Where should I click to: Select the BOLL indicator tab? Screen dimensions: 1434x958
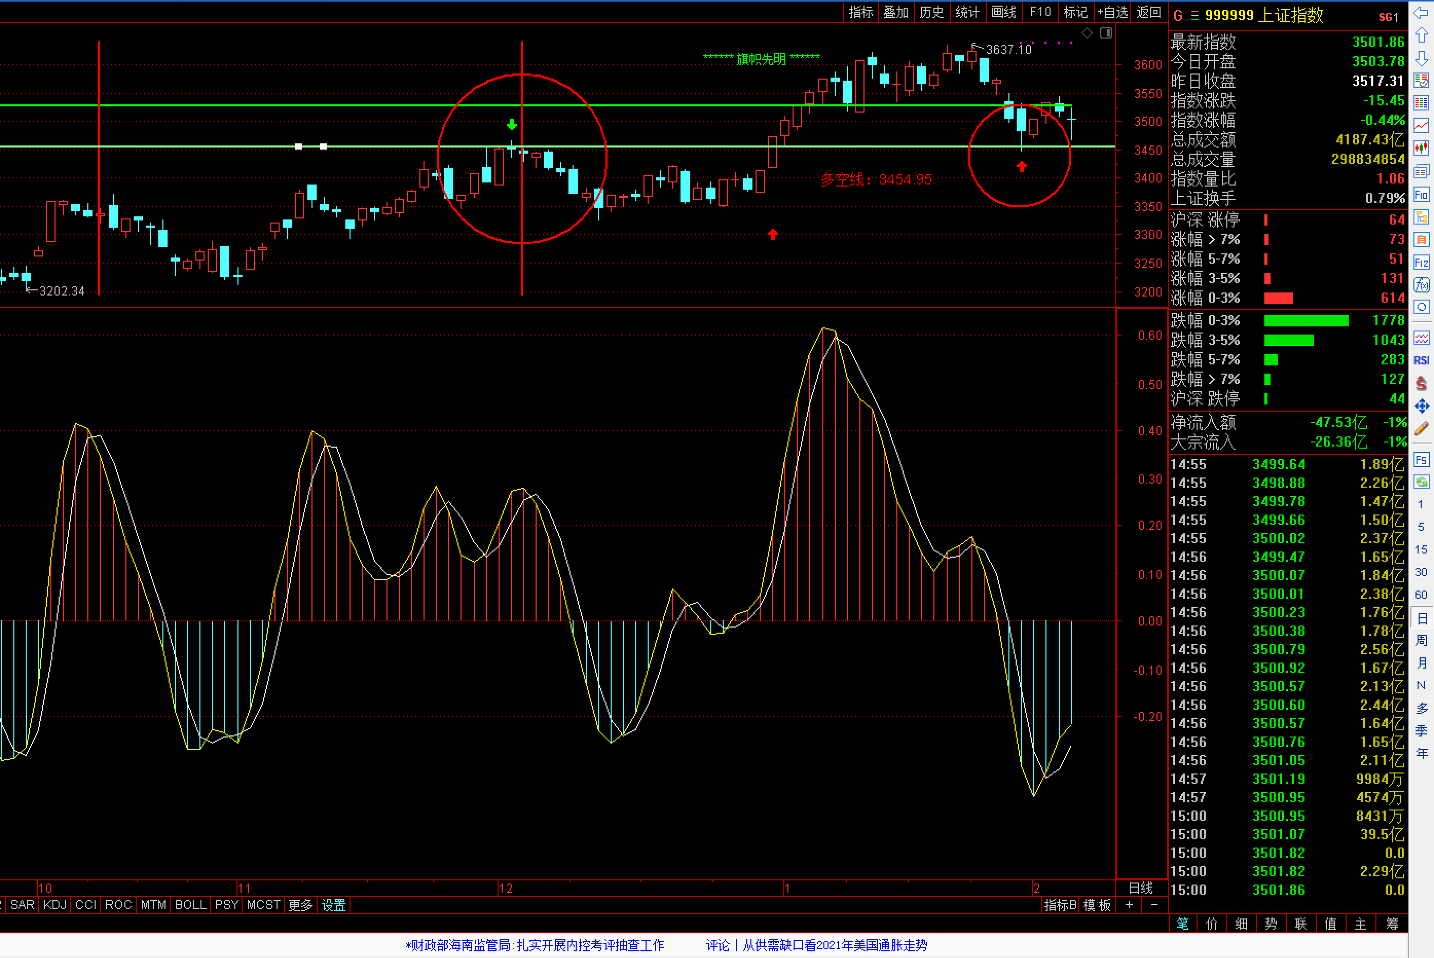click(190, 905)
